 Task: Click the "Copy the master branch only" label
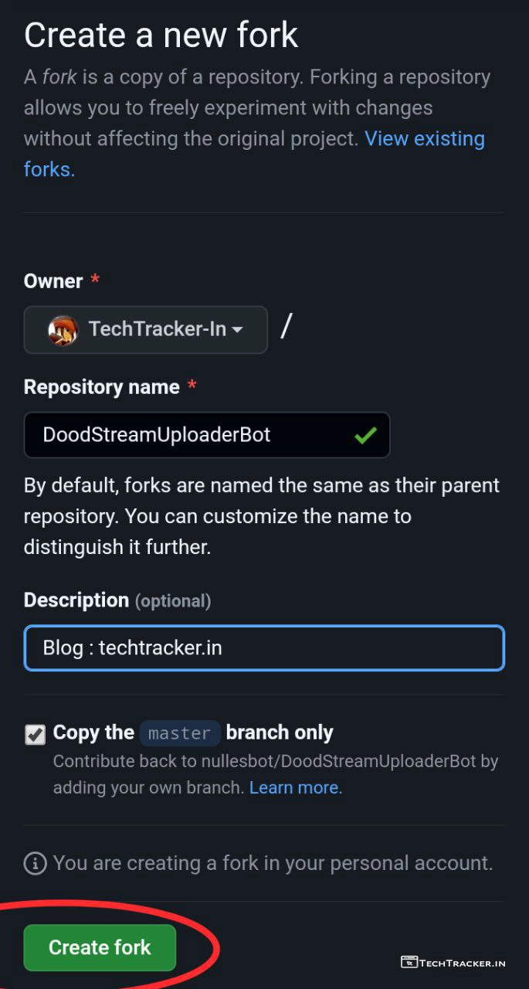coord(193,732)
